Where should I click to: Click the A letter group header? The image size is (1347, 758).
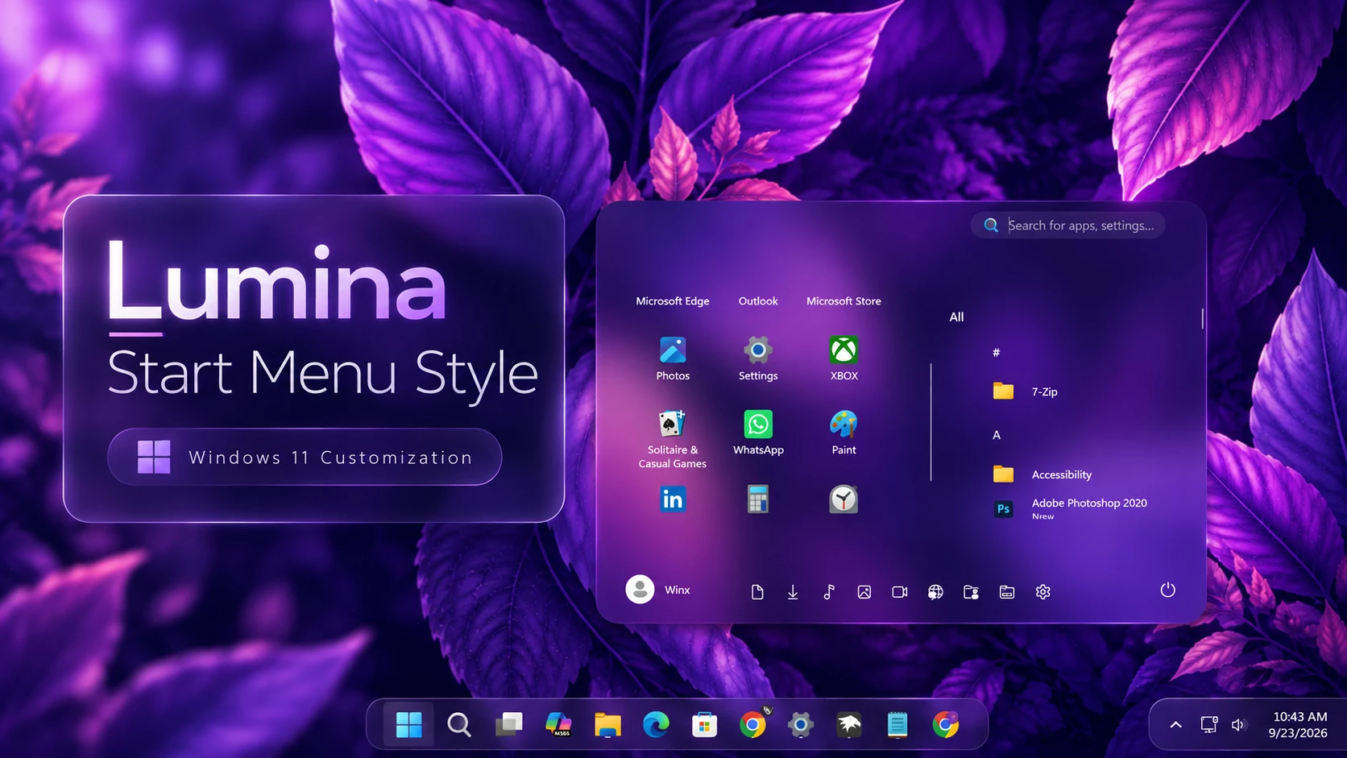click(x=997, y=435)
